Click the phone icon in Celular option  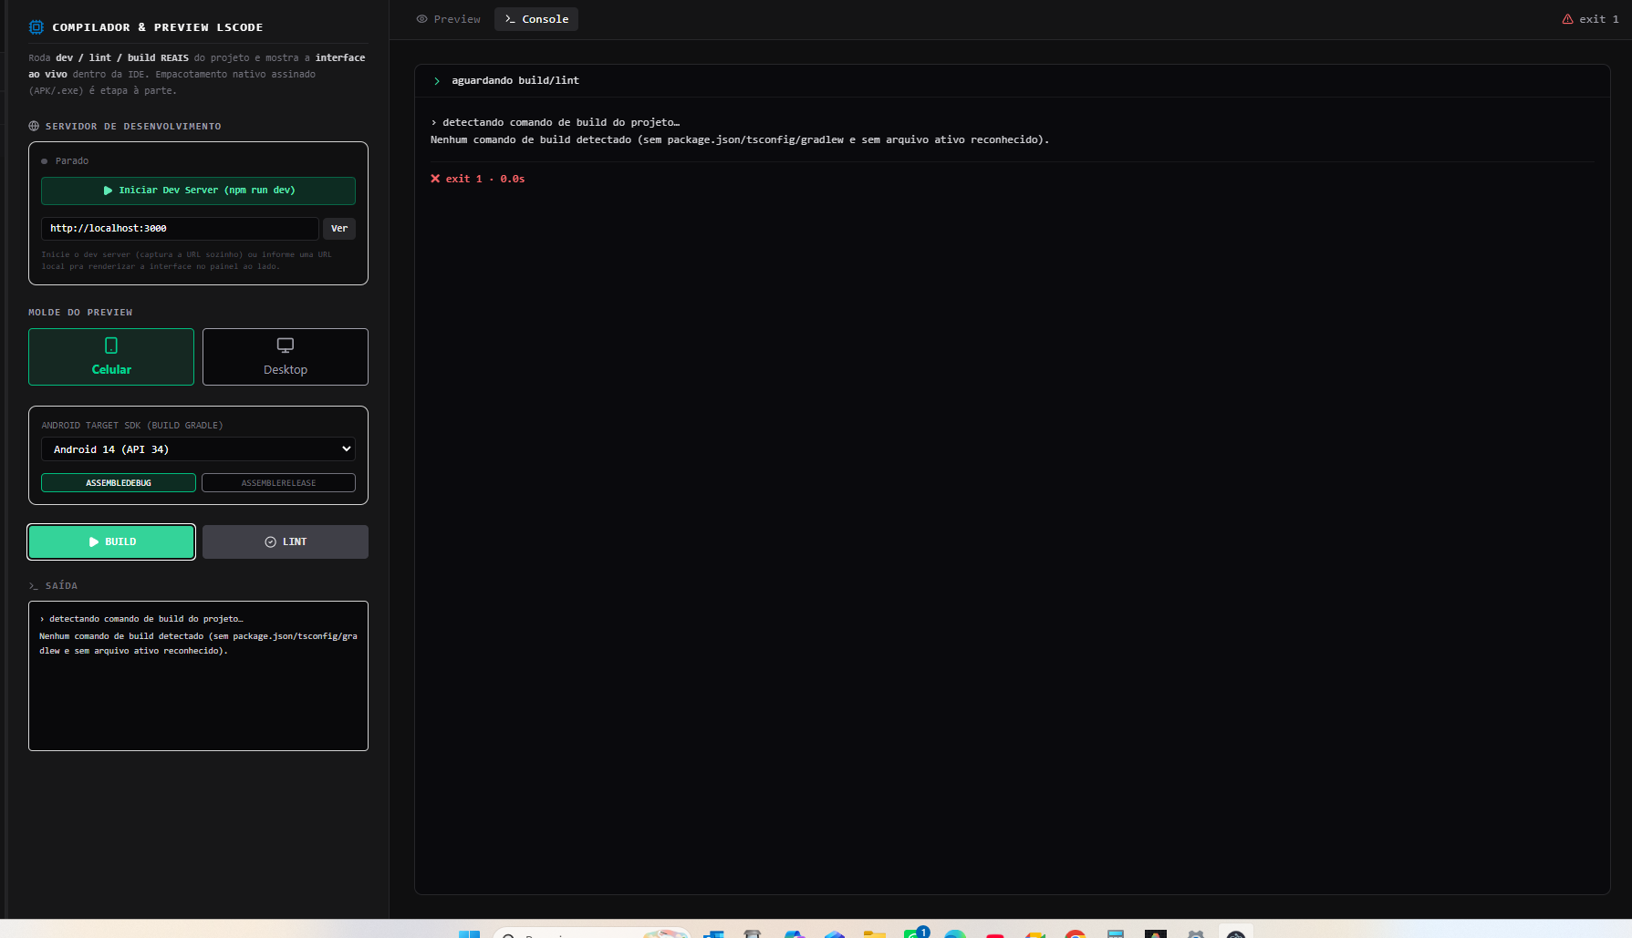(111, 345)
